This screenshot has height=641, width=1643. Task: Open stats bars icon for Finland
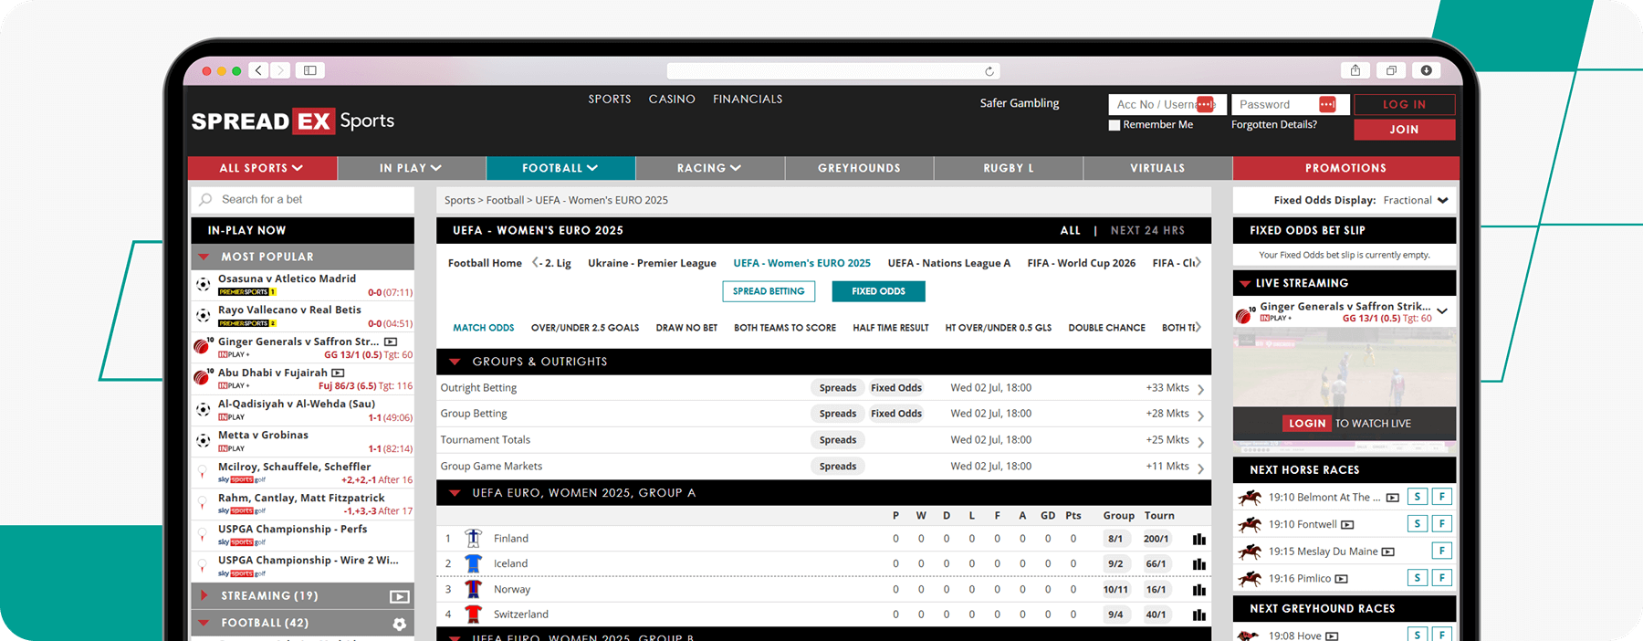(x=1198, y=539)
